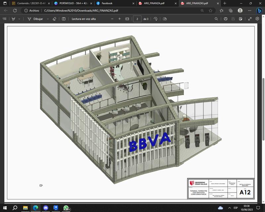Click the save icon
Screen dimensions: 265x212
[x=233, y=19]
